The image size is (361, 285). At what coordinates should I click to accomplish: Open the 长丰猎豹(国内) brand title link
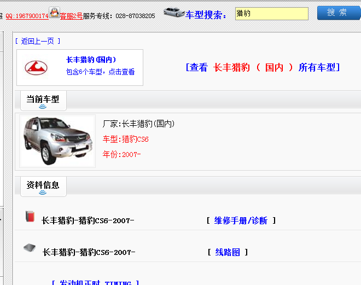tap(91, 60)
